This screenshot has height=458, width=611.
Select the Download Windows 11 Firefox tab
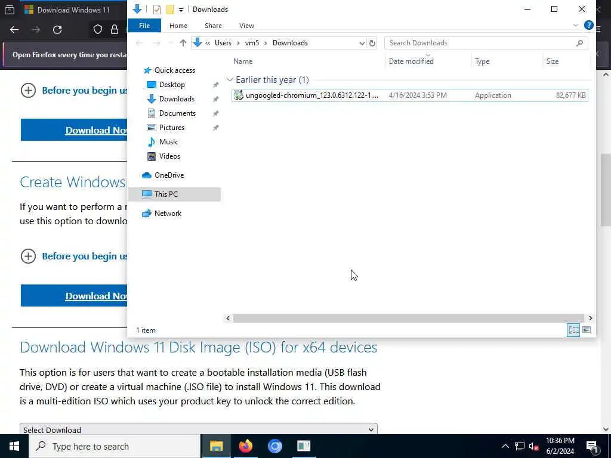(73, 10)
